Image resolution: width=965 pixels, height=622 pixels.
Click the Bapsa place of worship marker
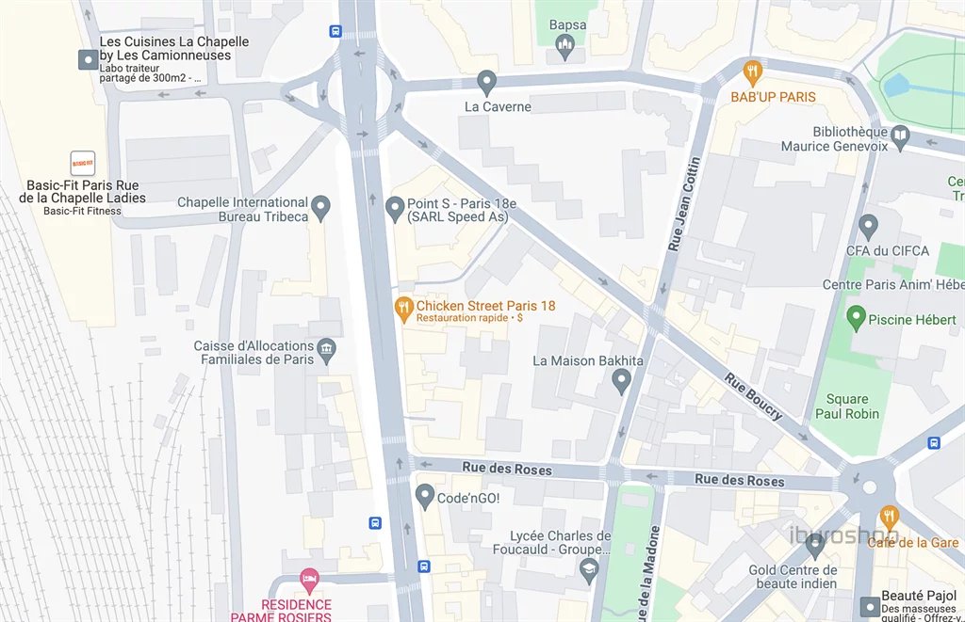pyautogui.click(x=565, y=47)
